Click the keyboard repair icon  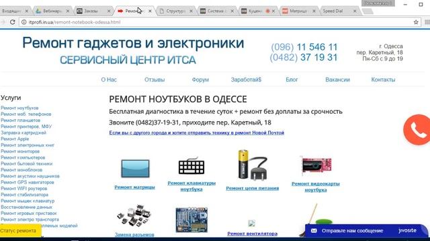(x=191, y=165)
